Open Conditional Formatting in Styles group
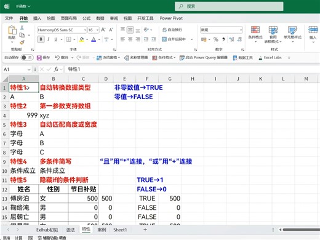This screenshot has height=240, width=320. click(x=255, y=34)
